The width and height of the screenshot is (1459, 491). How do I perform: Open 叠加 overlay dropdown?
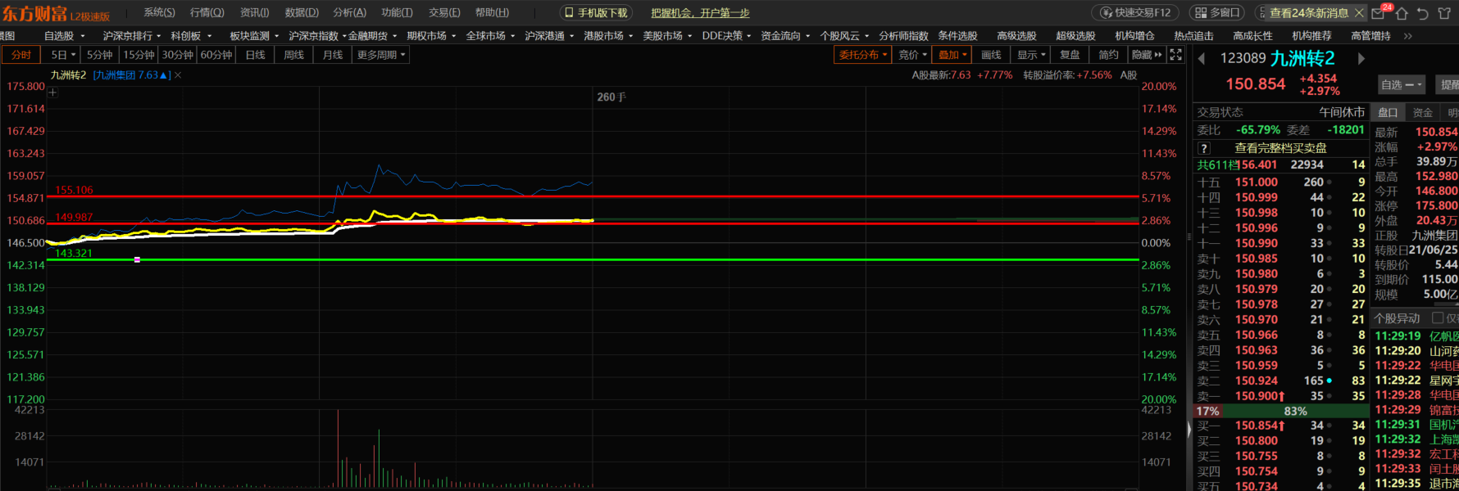(952, 55)
